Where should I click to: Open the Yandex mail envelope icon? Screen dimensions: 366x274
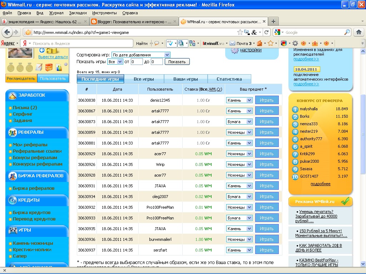[x=232, y=43]
